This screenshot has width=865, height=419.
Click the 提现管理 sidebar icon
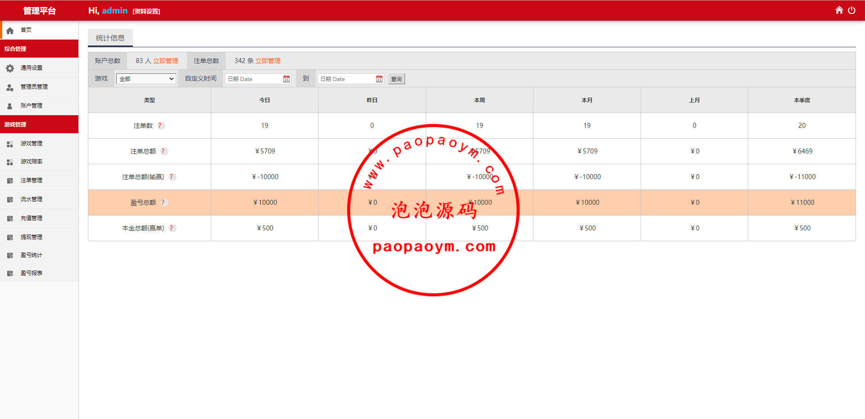pyautogui.click(x=10, y=238)
